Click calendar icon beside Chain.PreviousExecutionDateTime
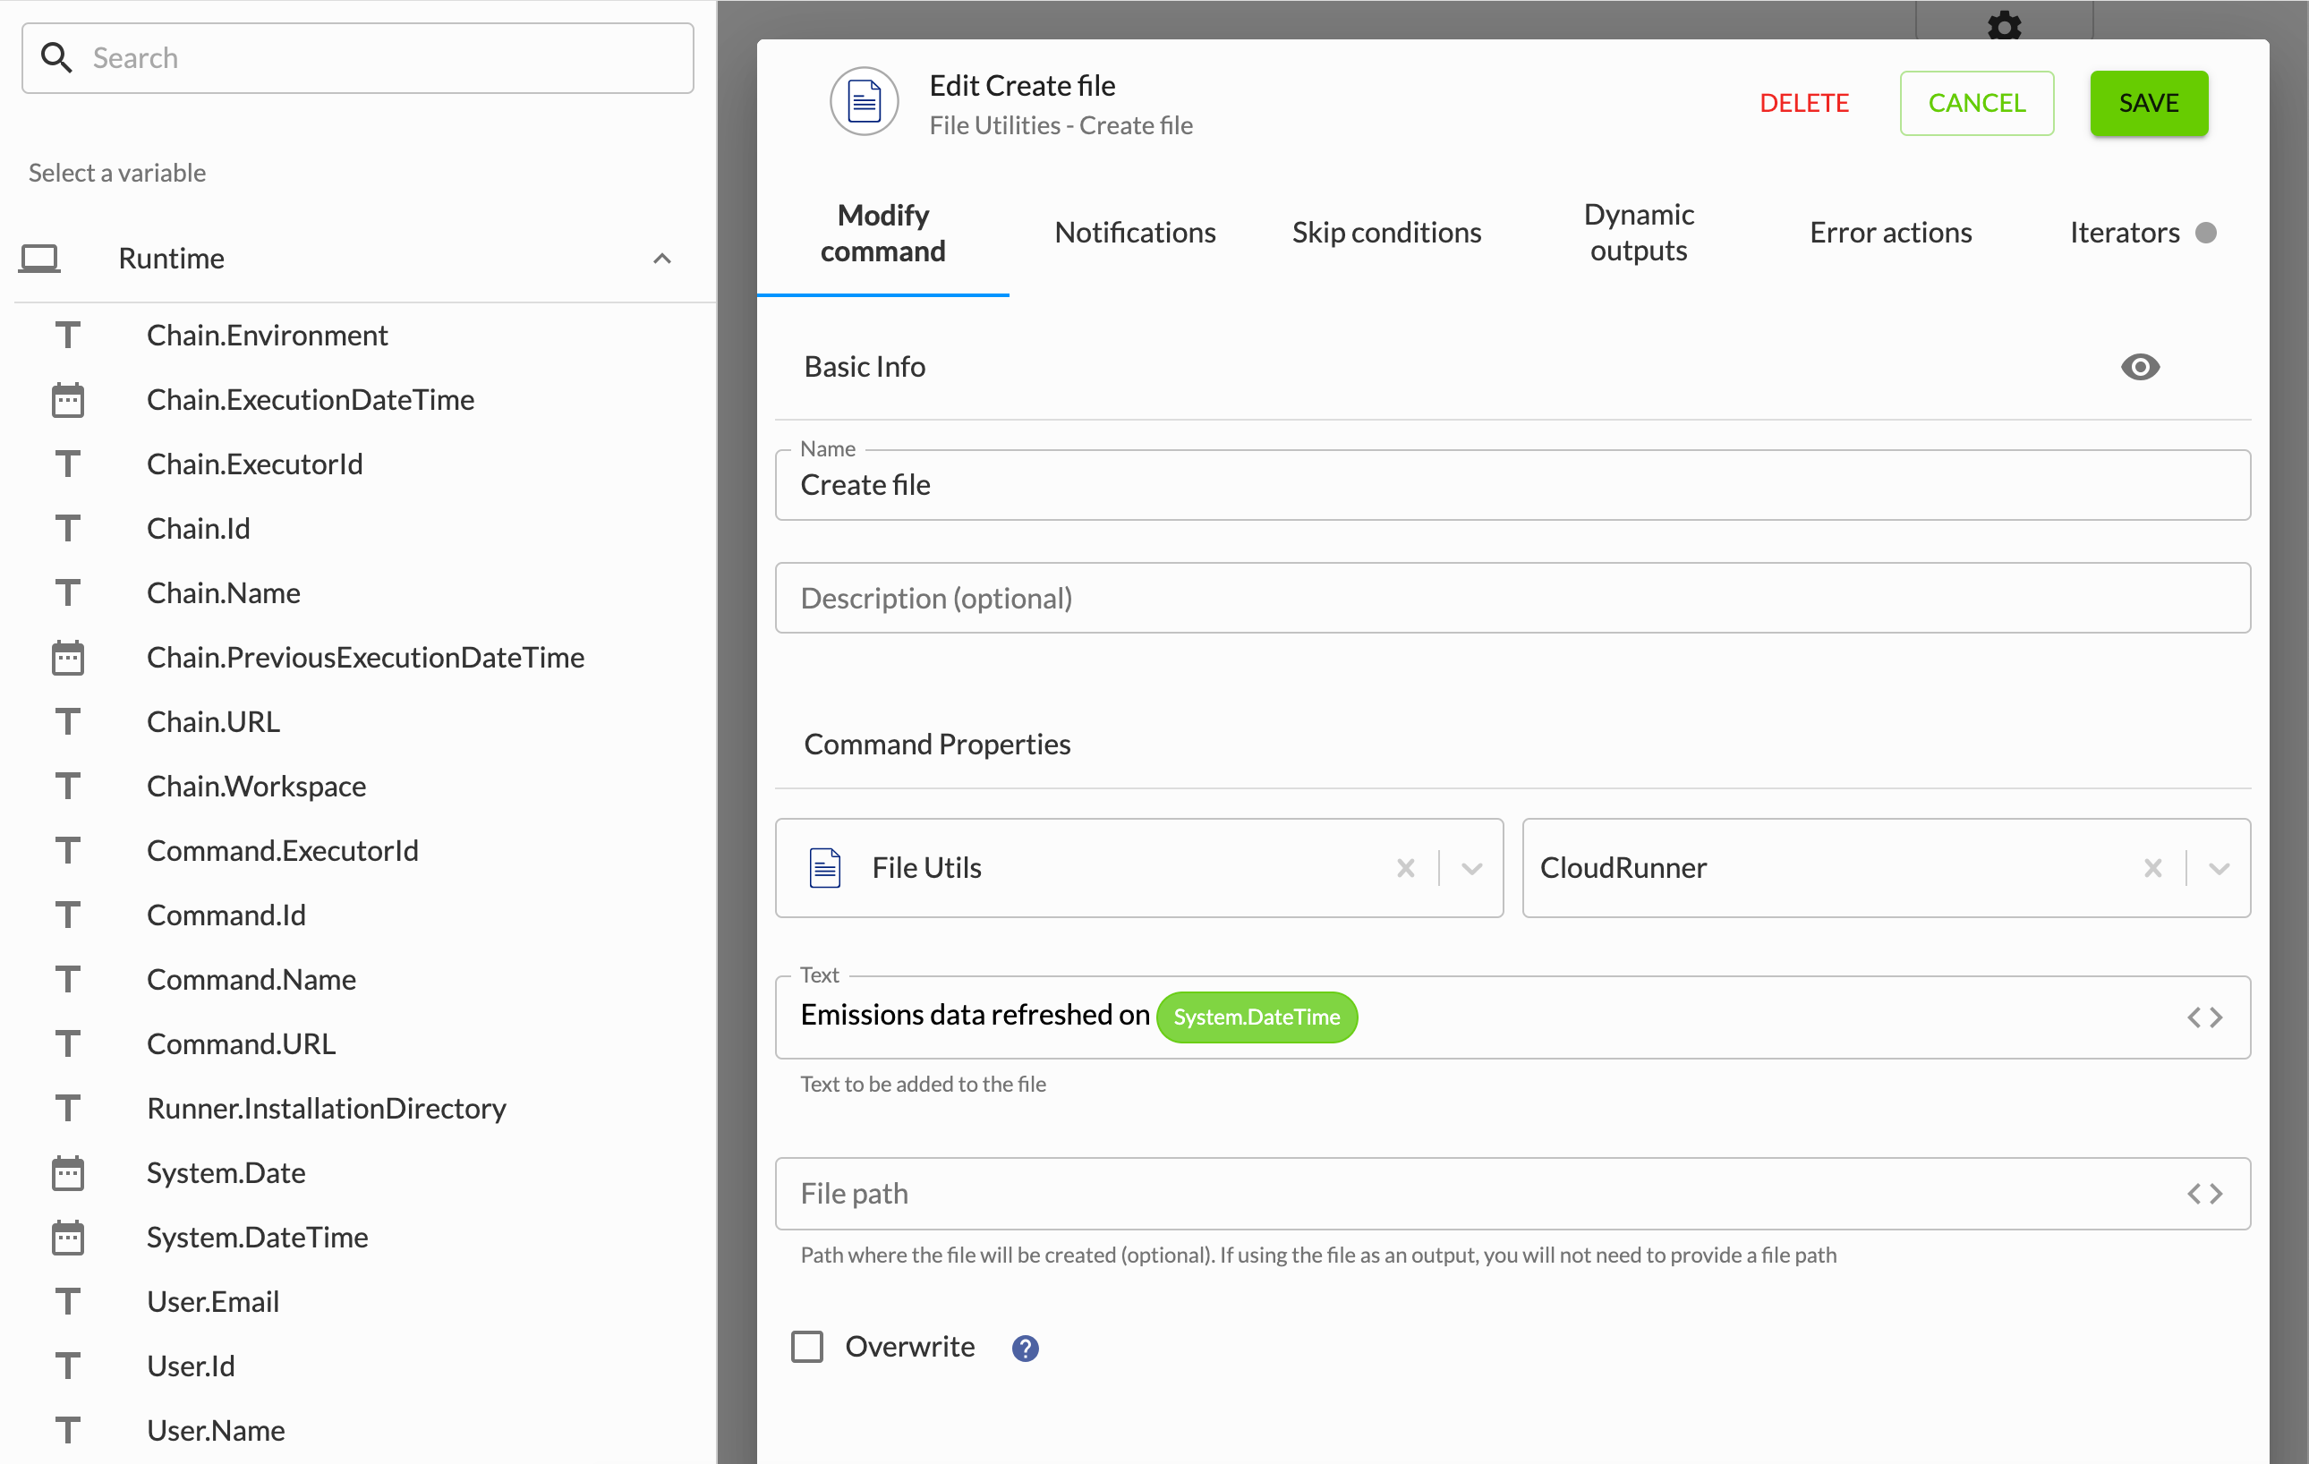This screenshot has width=2309, height=1464. [x=68, y=658]
